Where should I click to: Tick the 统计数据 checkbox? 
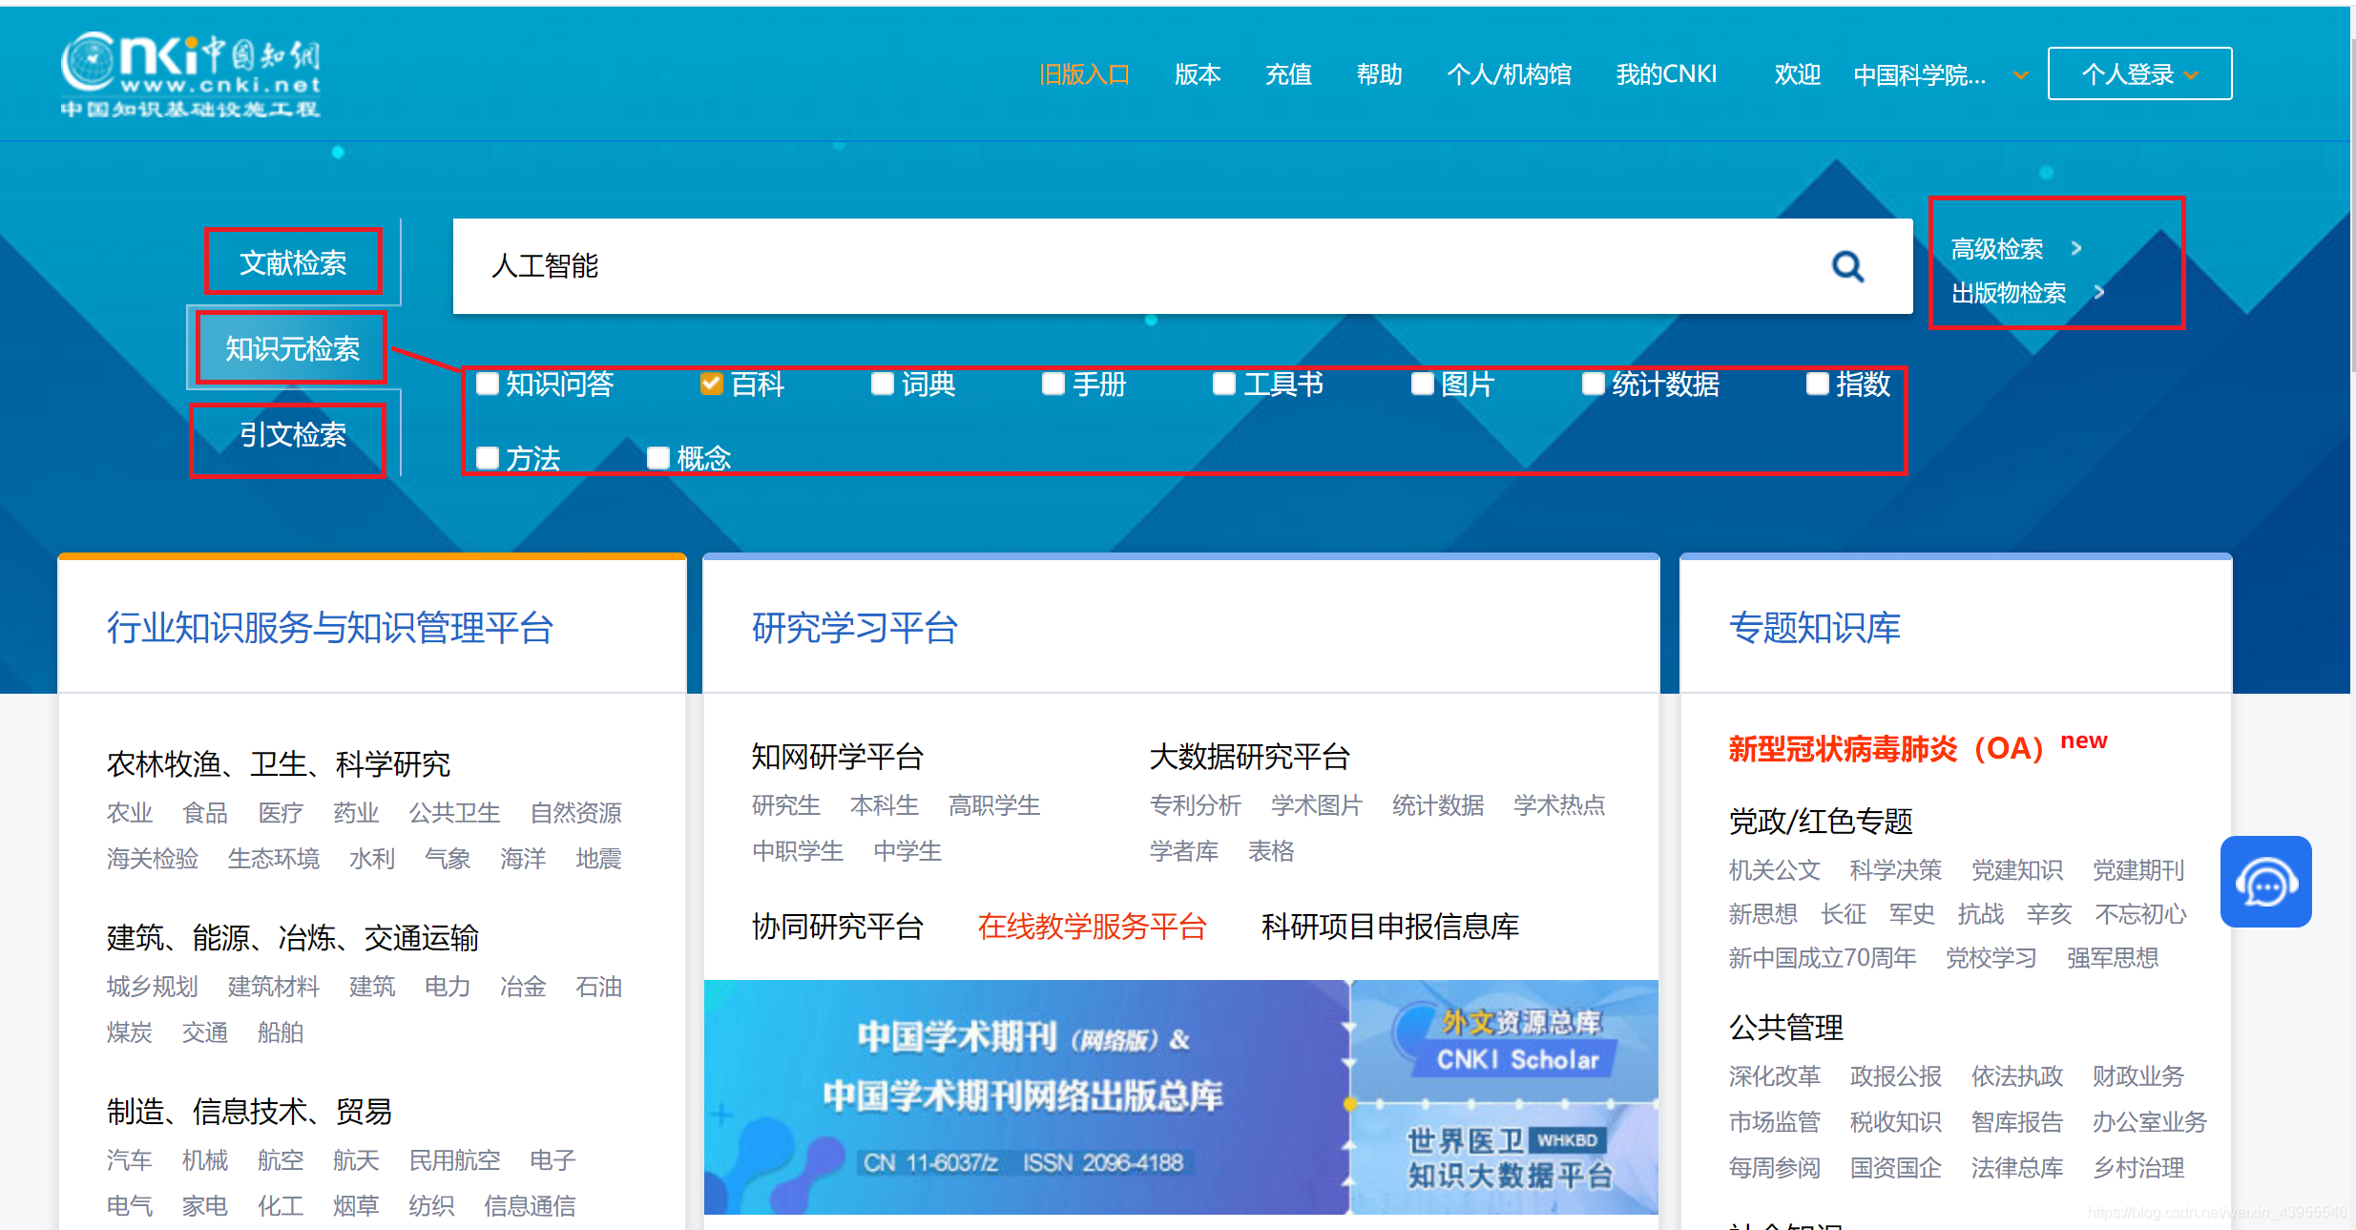pyautogui.click(x=1593, y=384)
